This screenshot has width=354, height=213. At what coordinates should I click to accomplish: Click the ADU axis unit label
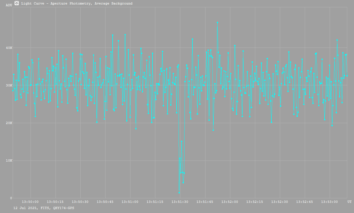[9, 5]
